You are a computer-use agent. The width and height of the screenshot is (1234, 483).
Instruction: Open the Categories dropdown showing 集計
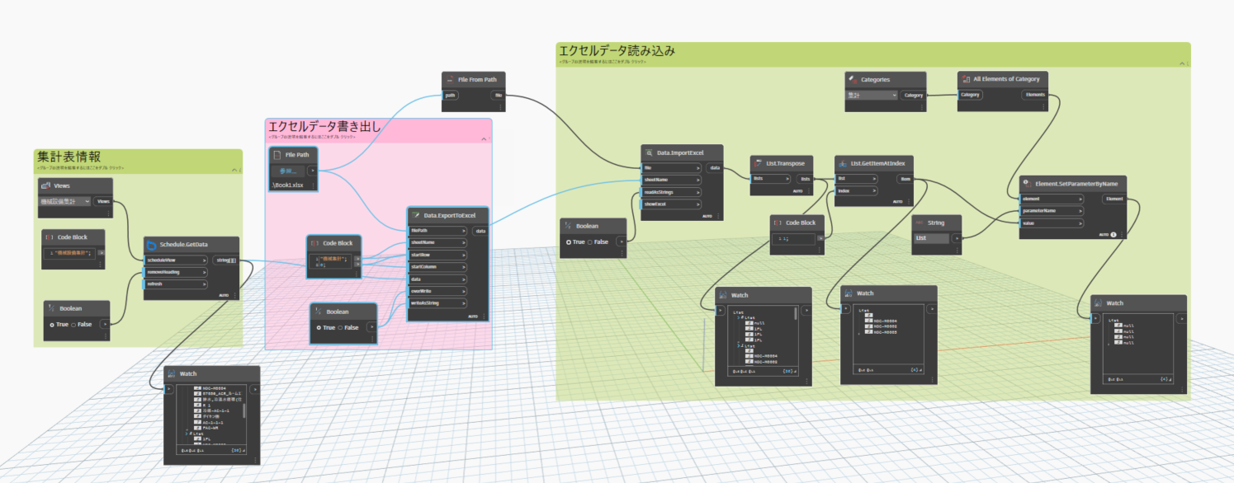pos(871,96)
